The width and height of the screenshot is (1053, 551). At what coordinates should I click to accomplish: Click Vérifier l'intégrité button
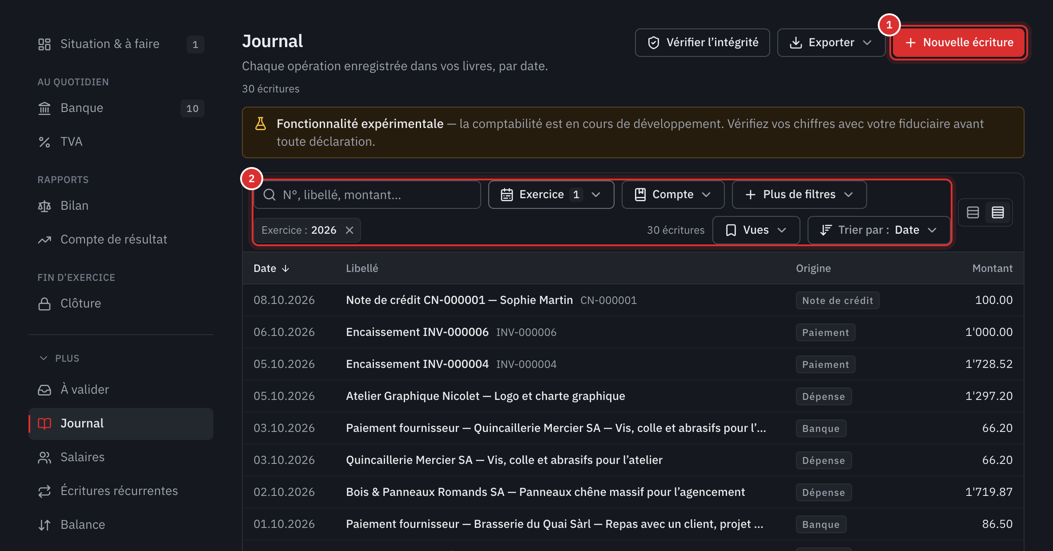[702, 43]
